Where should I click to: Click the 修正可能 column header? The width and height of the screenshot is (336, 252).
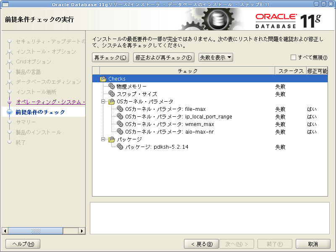[x=317, y=71]
